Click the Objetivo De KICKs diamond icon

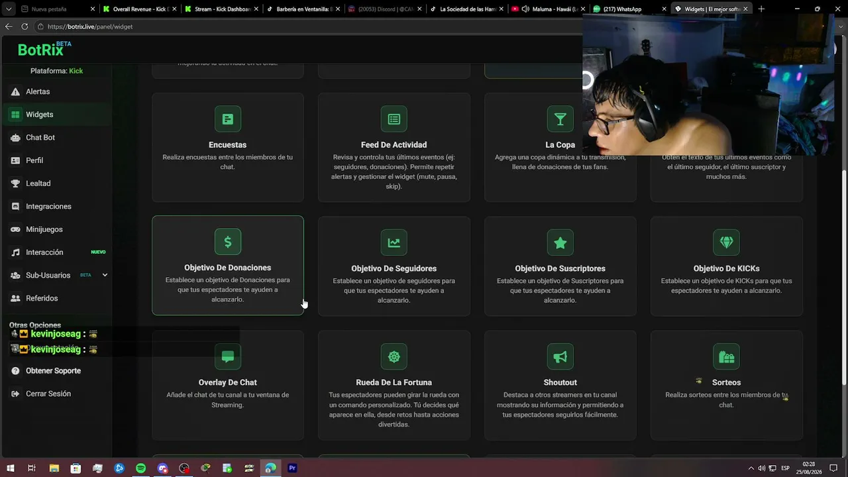point(727,242)
